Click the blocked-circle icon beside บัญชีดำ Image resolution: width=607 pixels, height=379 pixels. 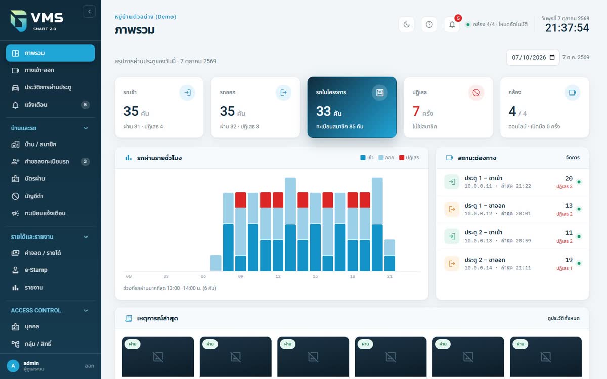tap(15, 196)
